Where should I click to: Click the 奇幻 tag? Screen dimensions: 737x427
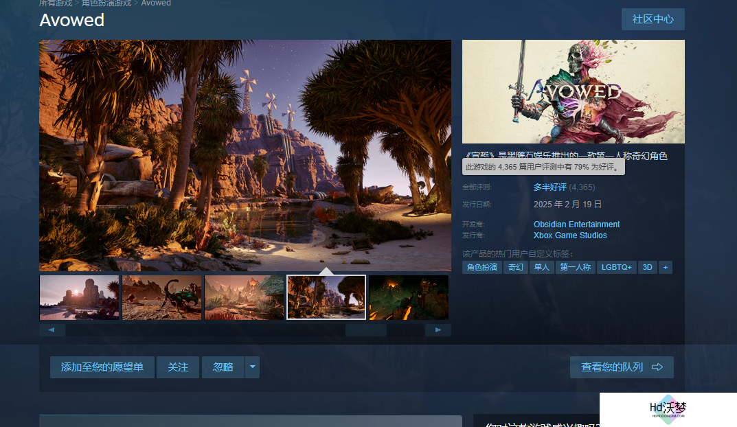pyautogui.click(x=516, y=267)
